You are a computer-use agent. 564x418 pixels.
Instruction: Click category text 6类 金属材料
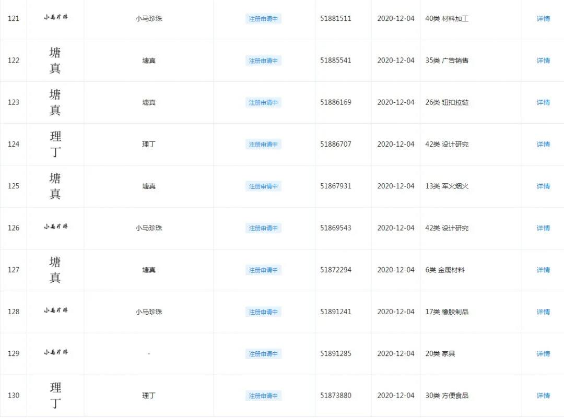445,270
